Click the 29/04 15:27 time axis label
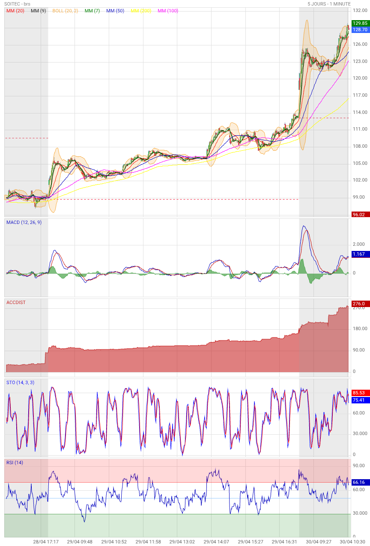This screenshot has width=370, height=546. pyautogui.click(x=251, y=542)
